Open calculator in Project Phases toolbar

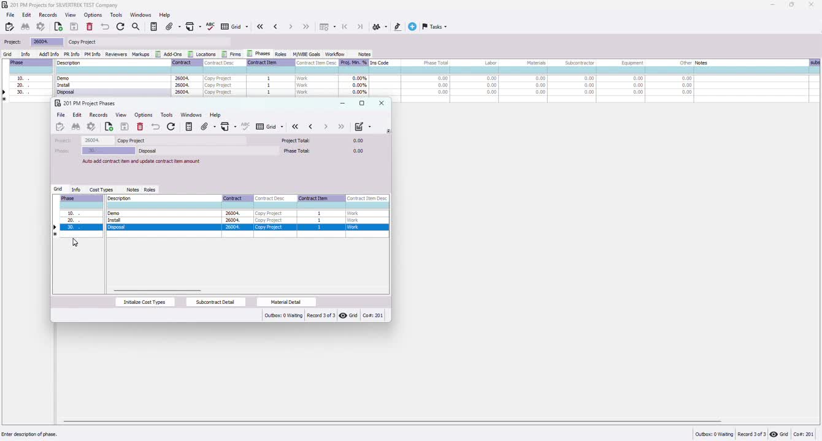(x=189, y=127)
